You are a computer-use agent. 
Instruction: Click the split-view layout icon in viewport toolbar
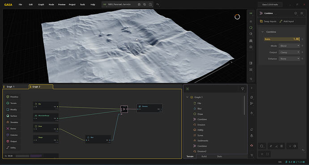(251, 63)
